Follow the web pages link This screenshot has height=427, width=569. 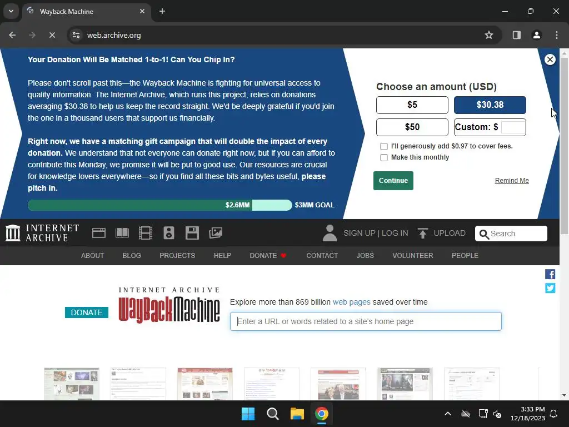coord(352,302)
